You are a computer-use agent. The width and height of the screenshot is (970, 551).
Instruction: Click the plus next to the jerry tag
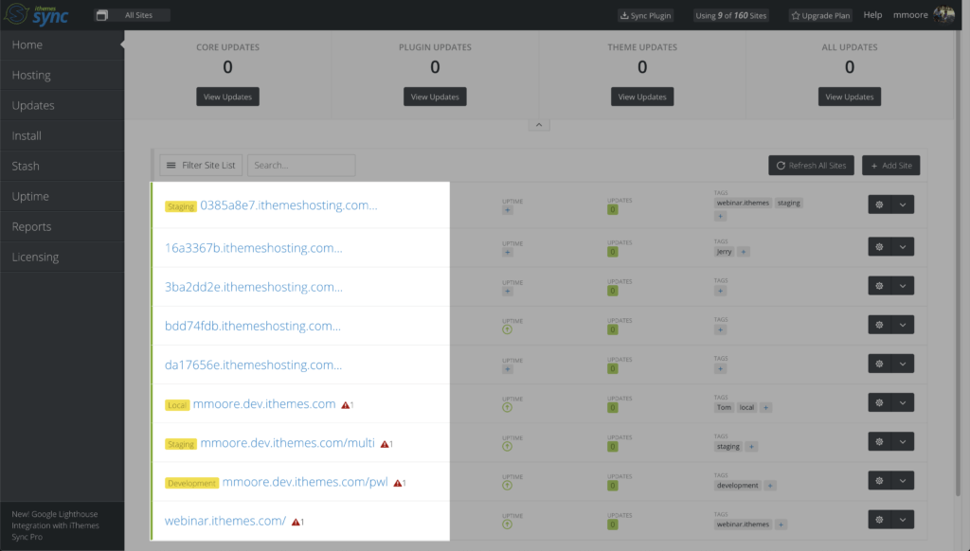click(744, 252)
